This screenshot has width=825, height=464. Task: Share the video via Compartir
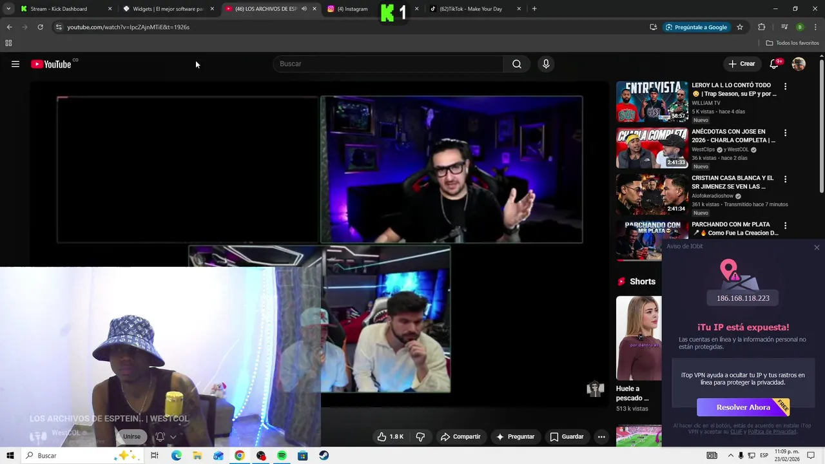tap(460, 436)
